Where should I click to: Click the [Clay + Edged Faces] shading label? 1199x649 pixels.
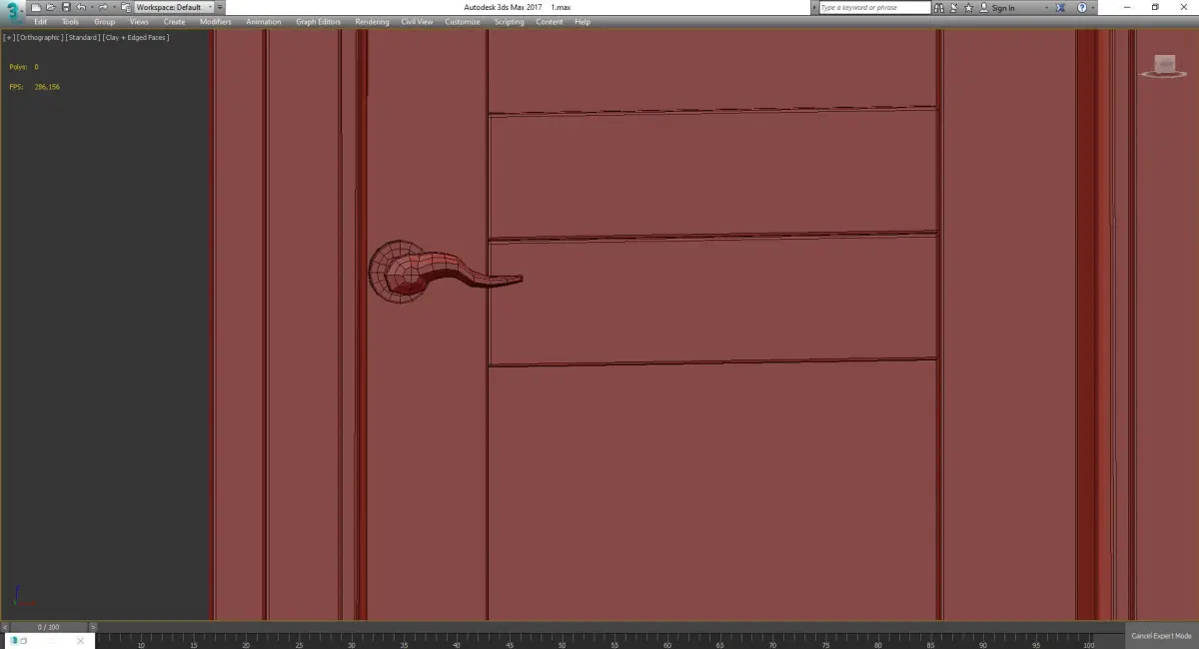tap(137, 38)
